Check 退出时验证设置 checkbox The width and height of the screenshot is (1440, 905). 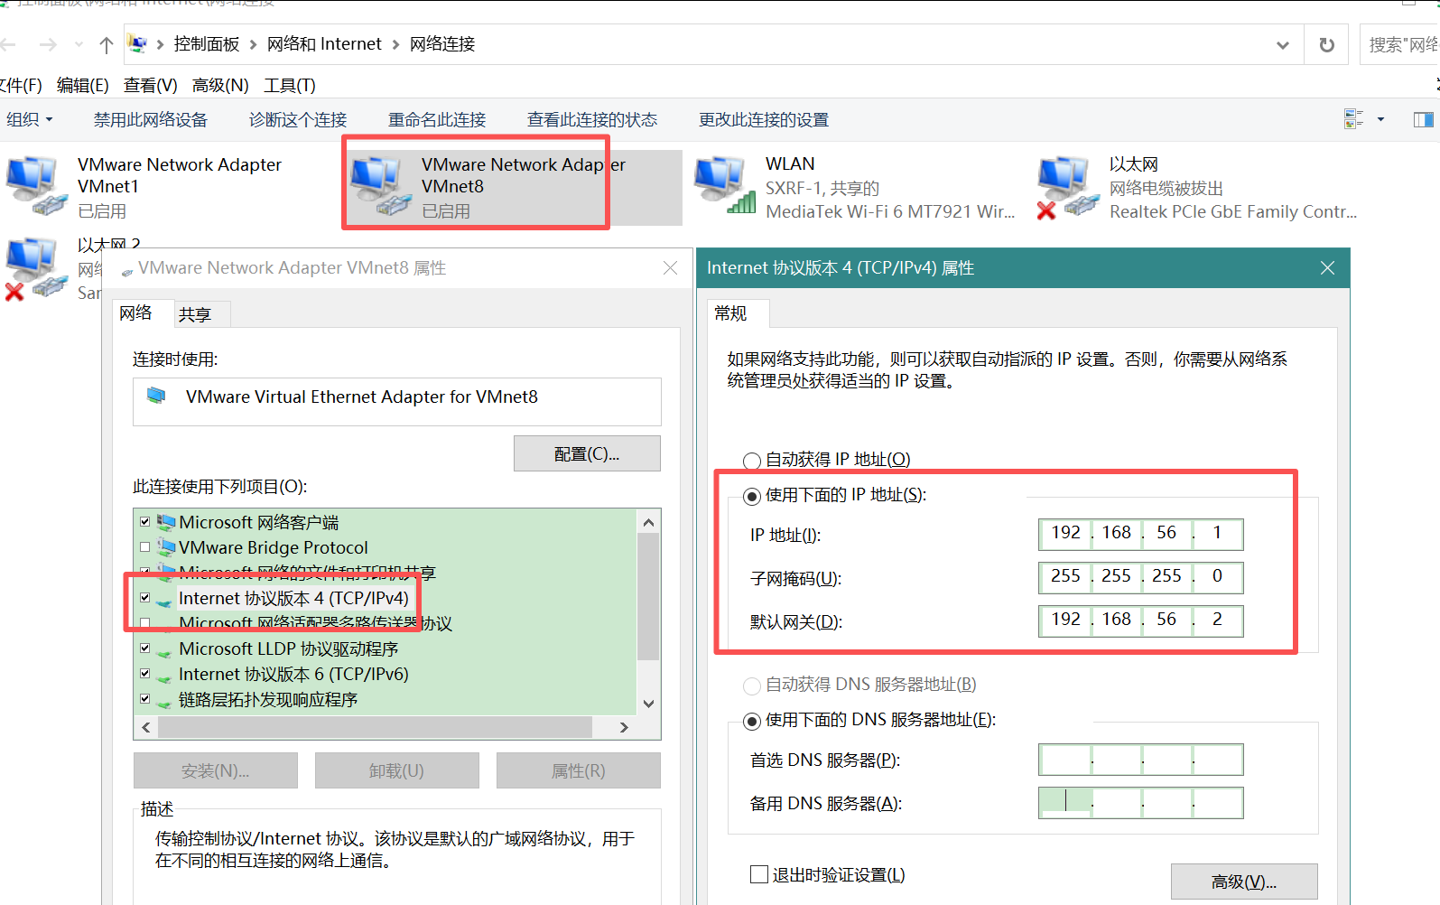[x=759, y=873]
